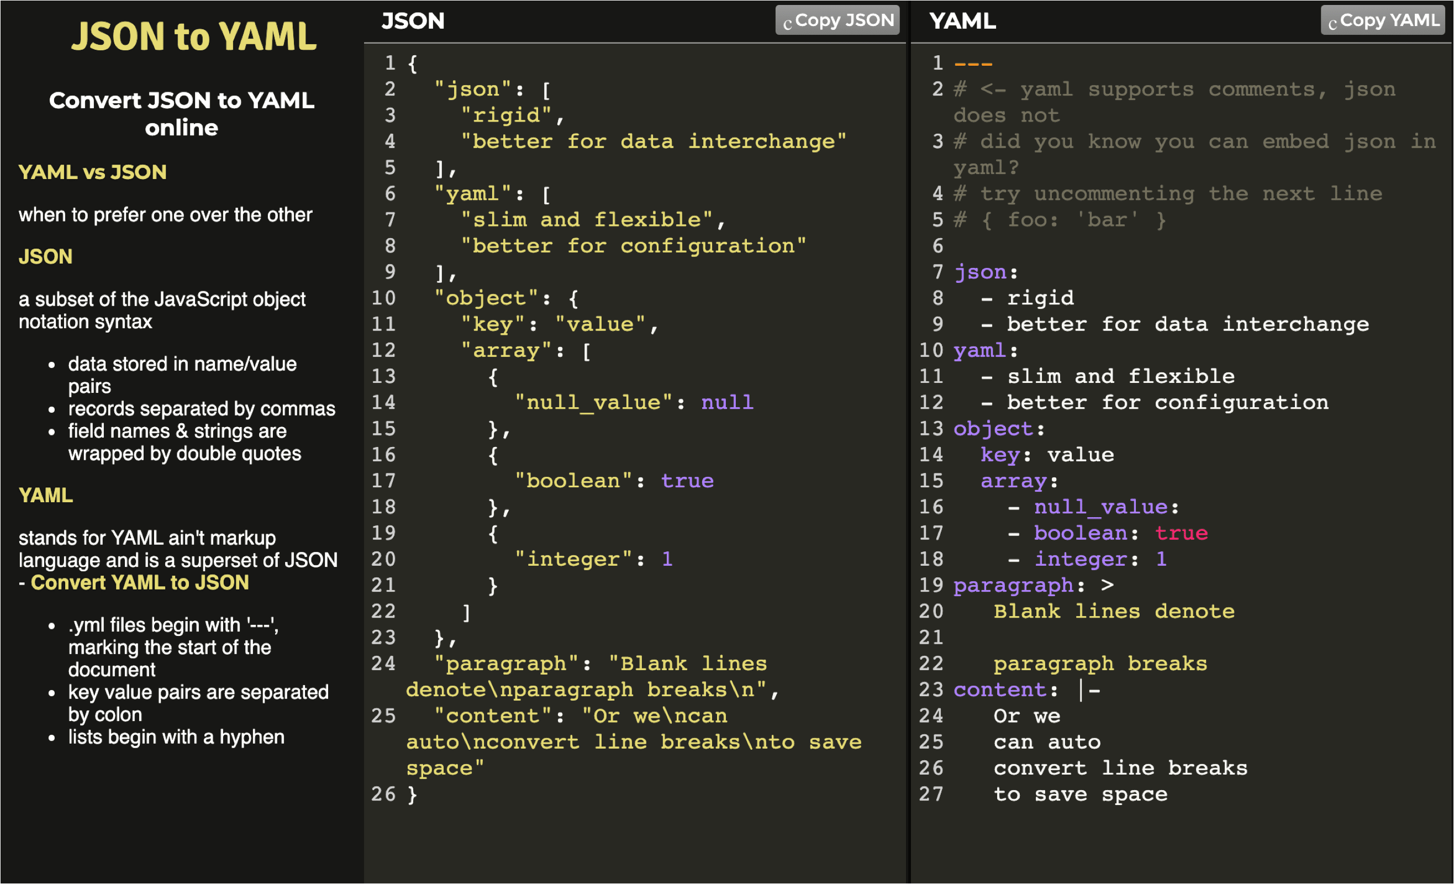Click the Copy JSON button

click(837, 20)
